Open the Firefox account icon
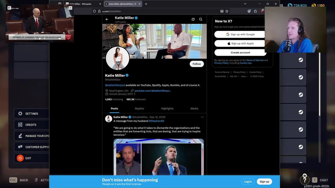The image size is (335, 188). click(x=249, y=11)
